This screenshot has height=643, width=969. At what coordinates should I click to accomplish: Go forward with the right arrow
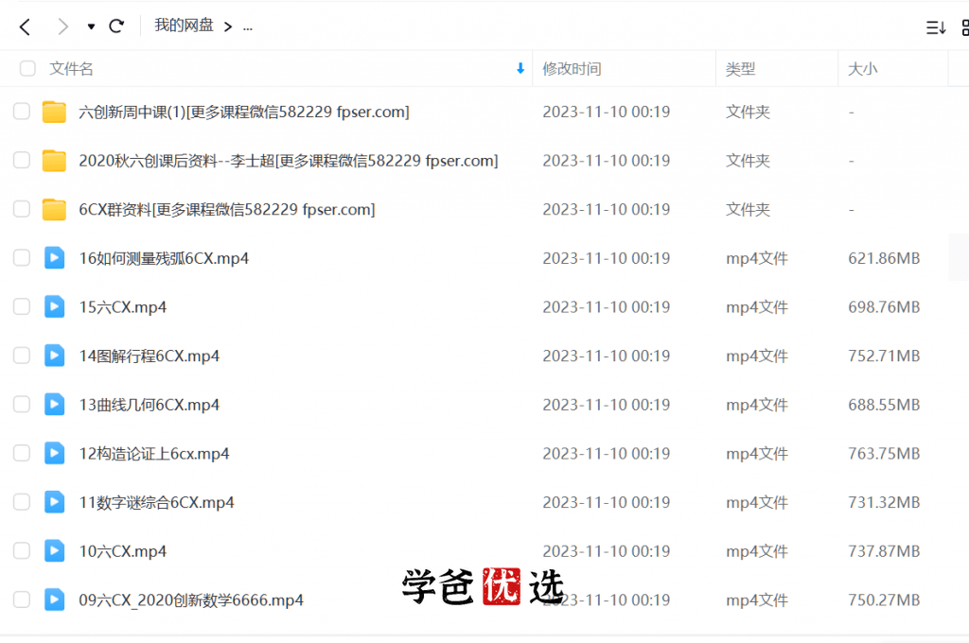click(x=62, y=26)
